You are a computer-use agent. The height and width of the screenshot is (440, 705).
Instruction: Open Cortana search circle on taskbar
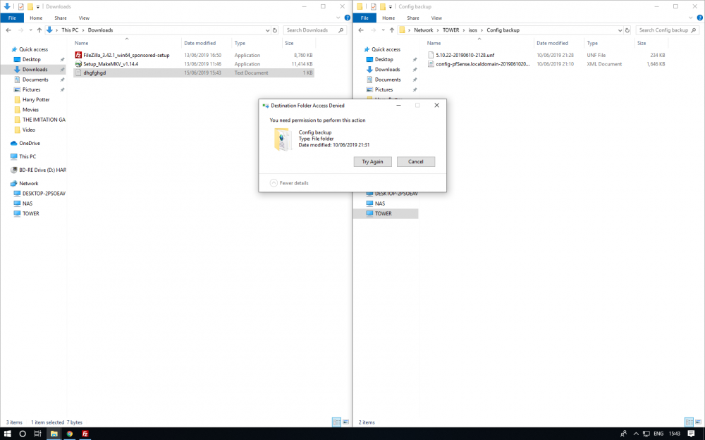[x=23, y=434]
